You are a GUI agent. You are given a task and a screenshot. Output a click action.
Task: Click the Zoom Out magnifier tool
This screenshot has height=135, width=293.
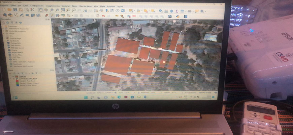click(x=57, y=10)
